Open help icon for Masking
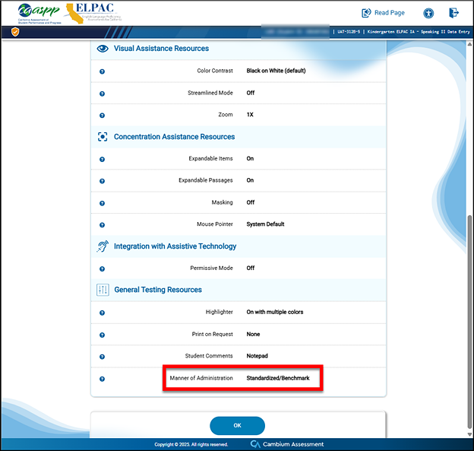 [103, 203]
